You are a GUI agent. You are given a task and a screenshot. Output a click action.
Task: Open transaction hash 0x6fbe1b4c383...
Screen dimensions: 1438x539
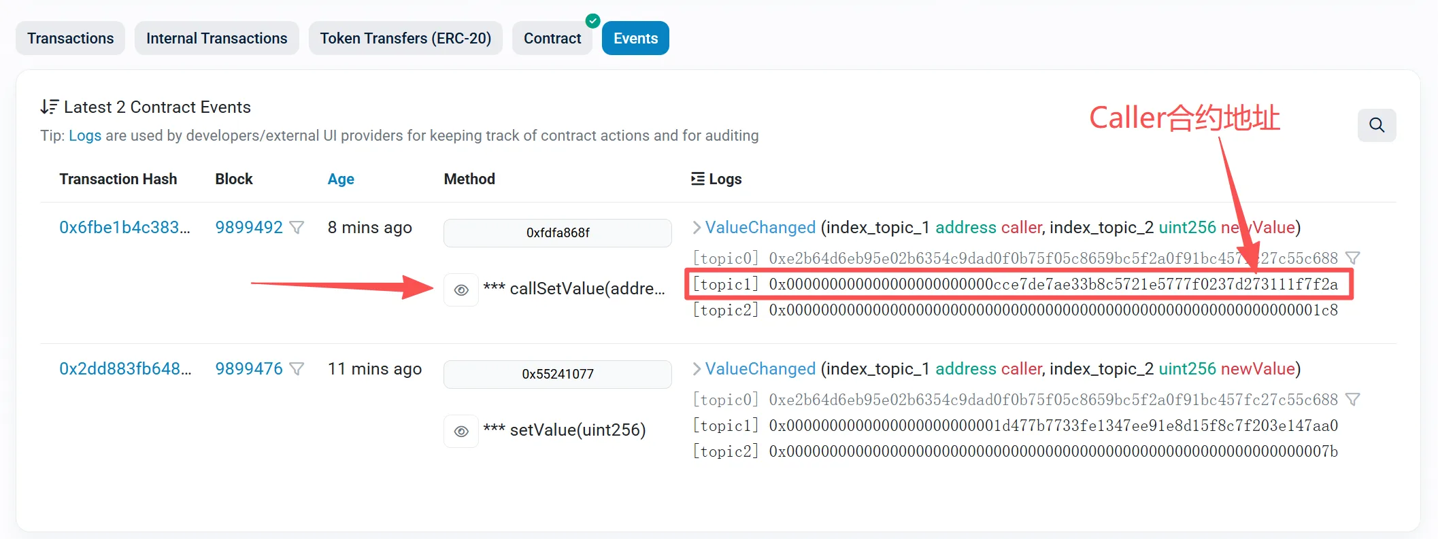point(124,228)
